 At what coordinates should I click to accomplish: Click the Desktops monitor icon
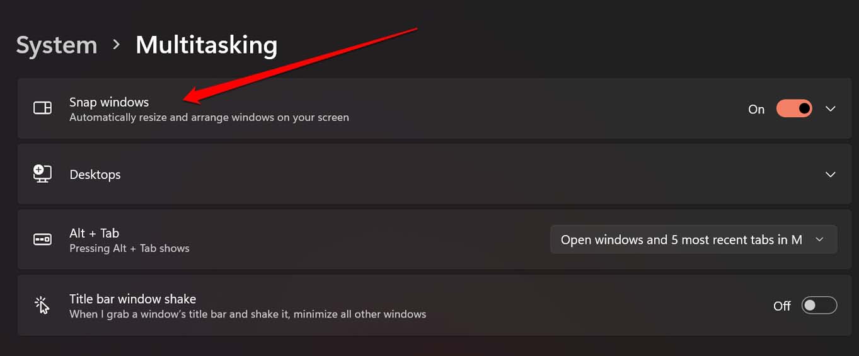(42, 174)
